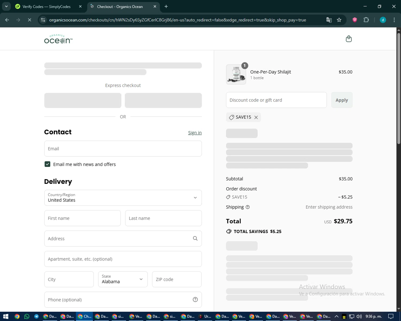Click the Phone (optional) field

(123, 300)
